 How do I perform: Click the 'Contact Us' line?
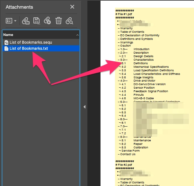pos(127,154)
